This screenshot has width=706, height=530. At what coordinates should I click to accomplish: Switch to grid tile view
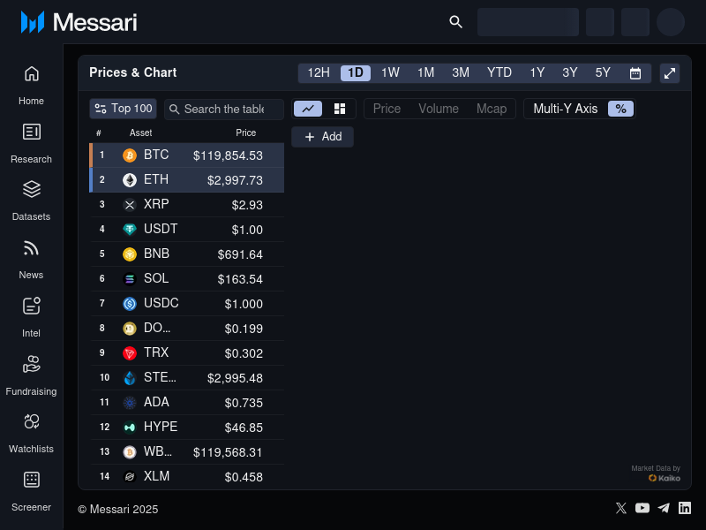340,109
